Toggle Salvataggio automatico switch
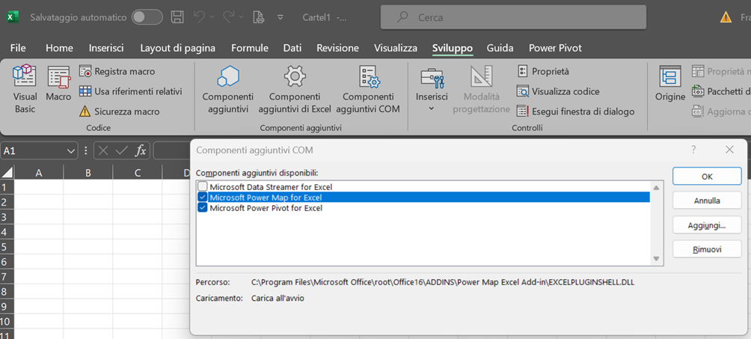 coord(147,17)
